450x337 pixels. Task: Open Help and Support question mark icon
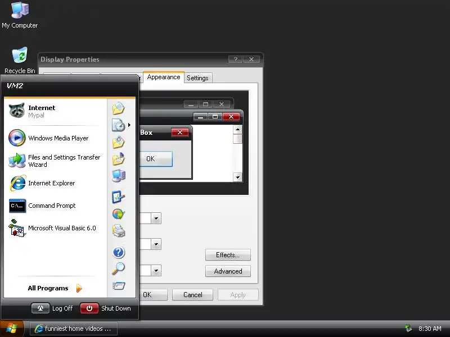[118, 252]
